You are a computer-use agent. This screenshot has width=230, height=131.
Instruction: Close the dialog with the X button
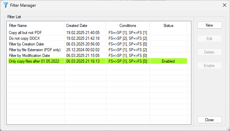[224, 5]
